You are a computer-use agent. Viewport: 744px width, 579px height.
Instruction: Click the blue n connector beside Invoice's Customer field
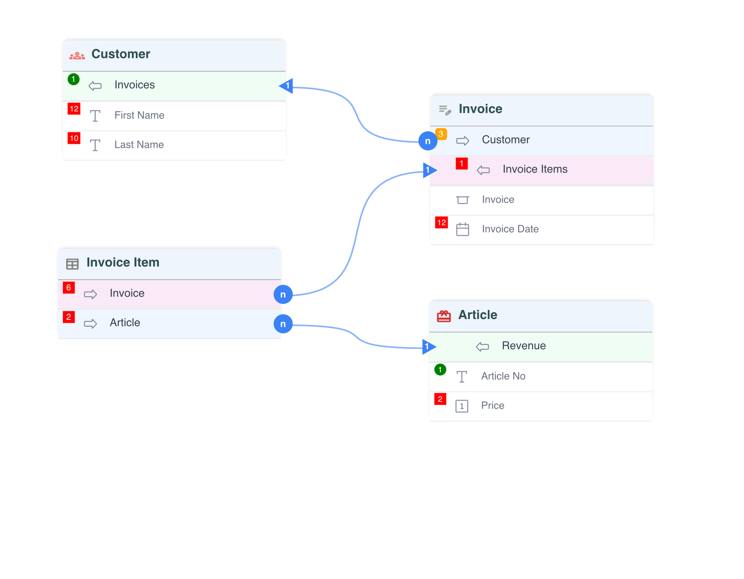pyautogui.click(x=428, y=141)
